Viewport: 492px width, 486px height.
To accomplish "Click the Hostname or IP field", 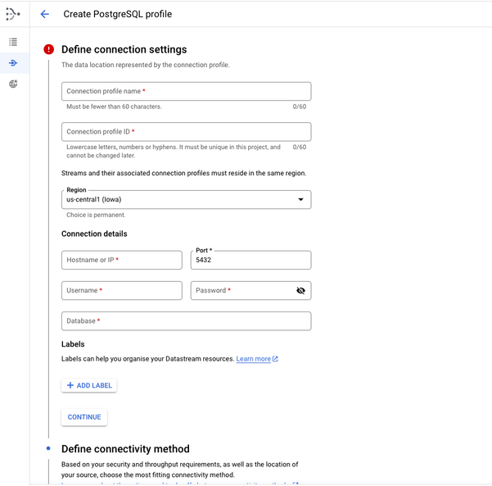I will (122, 260).
